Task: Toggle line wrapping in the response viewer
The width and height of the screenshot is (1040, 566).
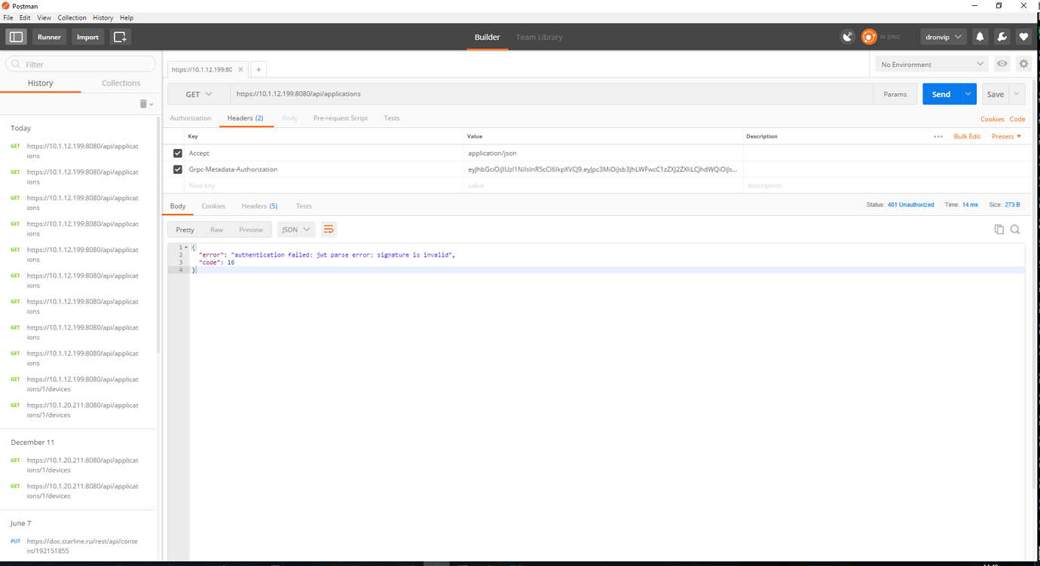Action: (x=329, y=229)
